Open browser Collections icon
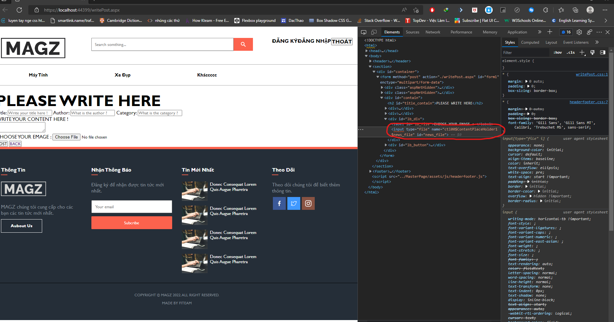The height and width of the screenshot is (322, 614). [x=575, y=10]
